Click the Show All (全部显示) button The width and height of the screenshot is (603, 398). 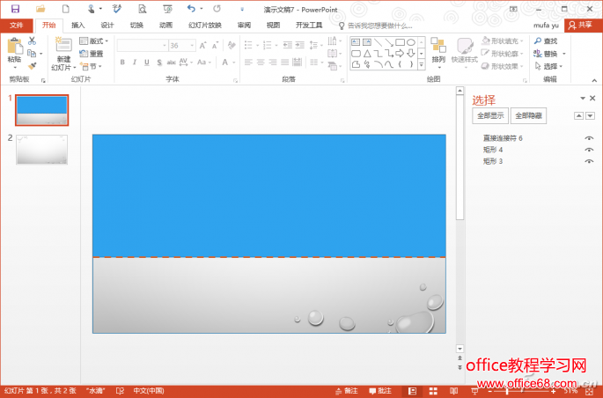coord(490,115)
